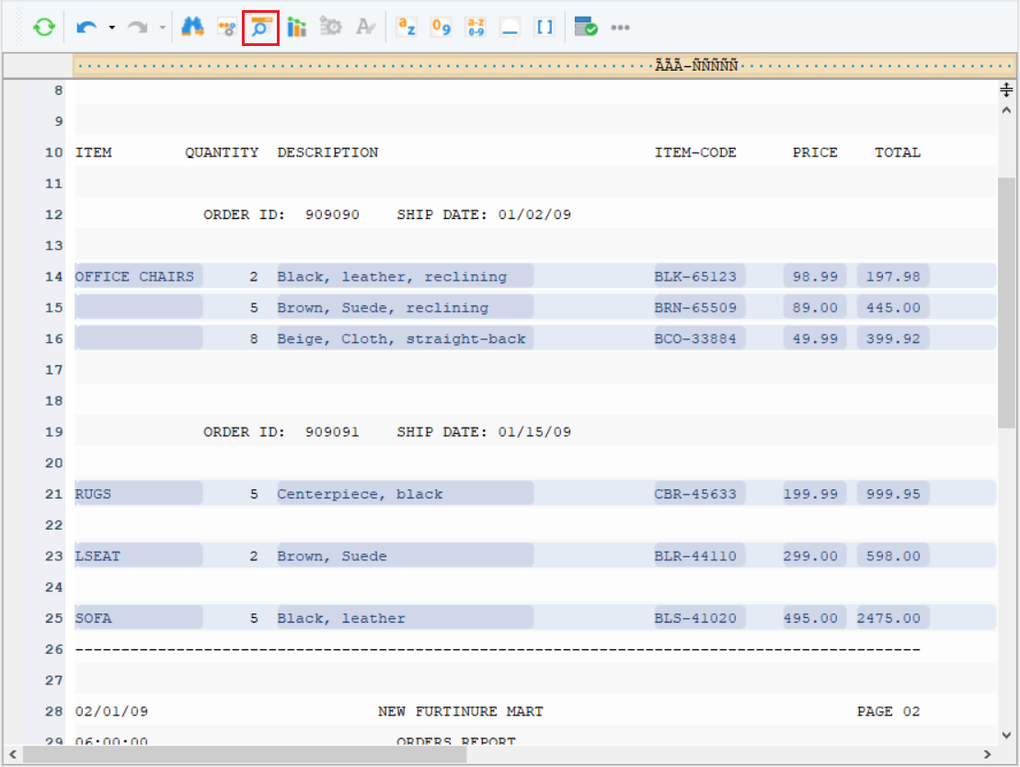Click the vertical scrollbar down arrow
The height and width of the screenshot is (767, 1020).
click(x=1006, y=735)
